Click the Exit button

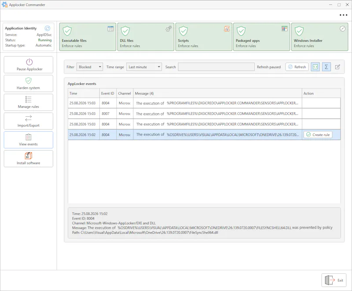tap(334, 280)
